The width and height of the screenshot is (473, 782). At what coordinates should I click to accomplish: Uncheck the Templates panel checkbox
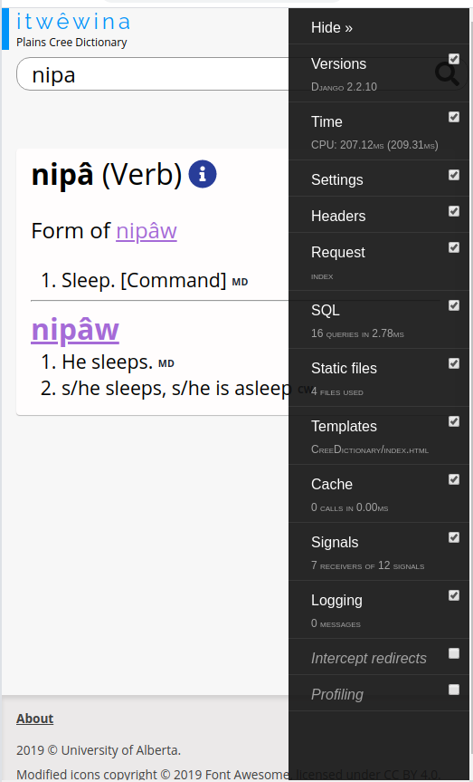click(454, 421)
